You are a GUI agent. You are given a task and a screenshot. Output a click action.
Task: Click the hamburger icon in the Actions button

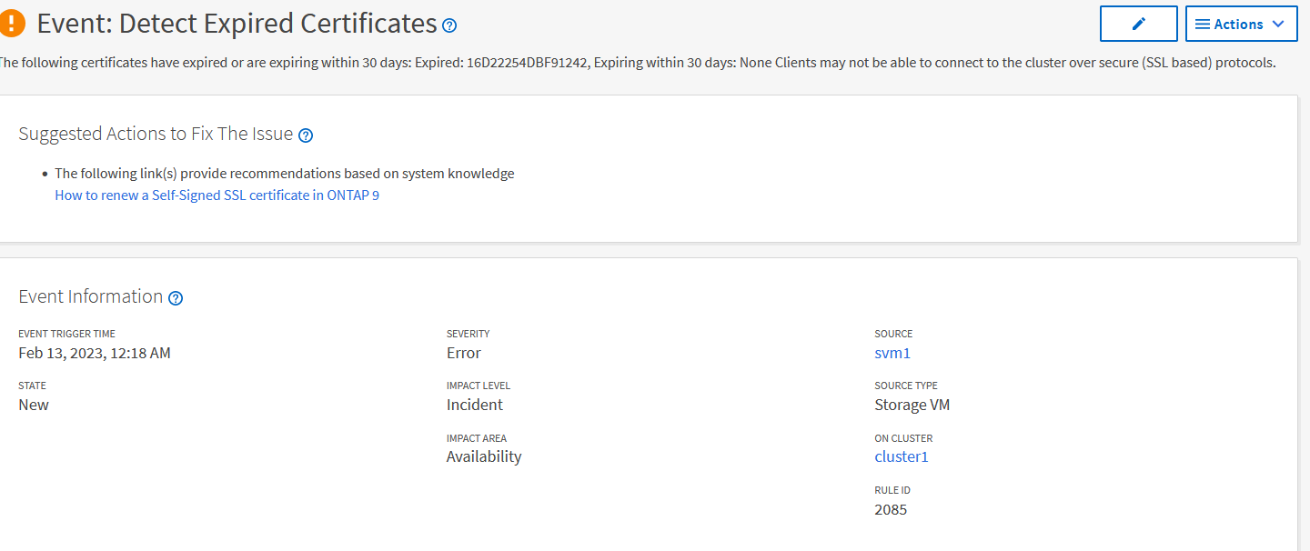1202,25
